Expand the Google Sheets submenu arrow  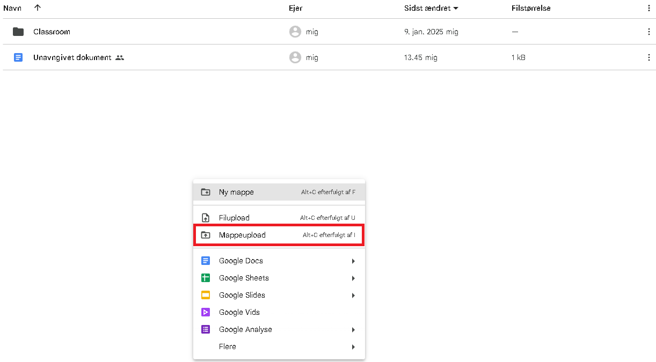coord(353,278)
